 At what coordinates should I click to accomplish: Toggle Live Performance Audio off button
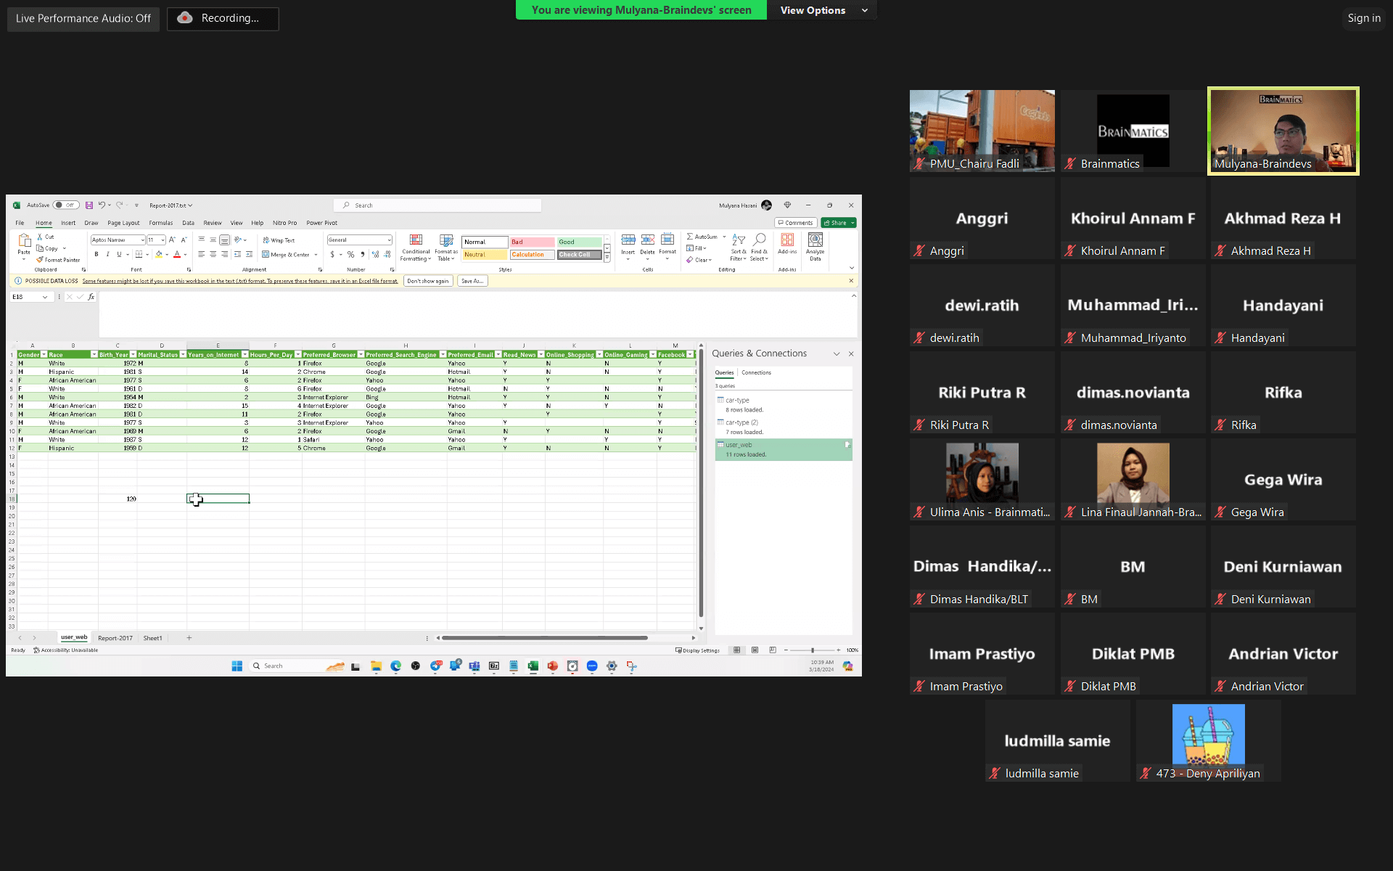[83, 18]
